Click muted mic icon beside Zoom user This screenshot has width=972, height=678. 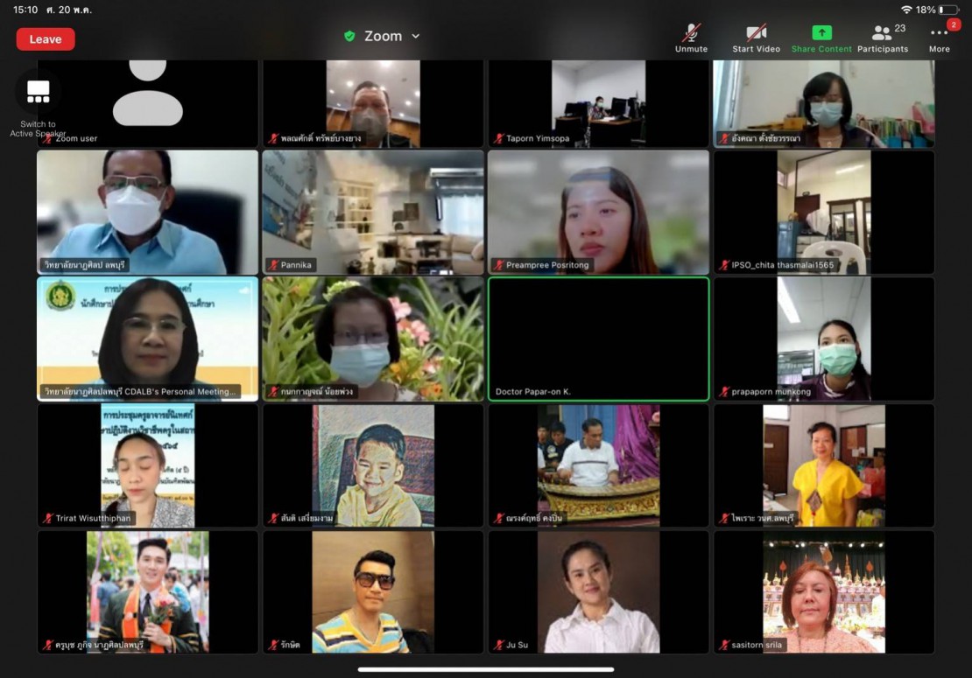point(48,138)
